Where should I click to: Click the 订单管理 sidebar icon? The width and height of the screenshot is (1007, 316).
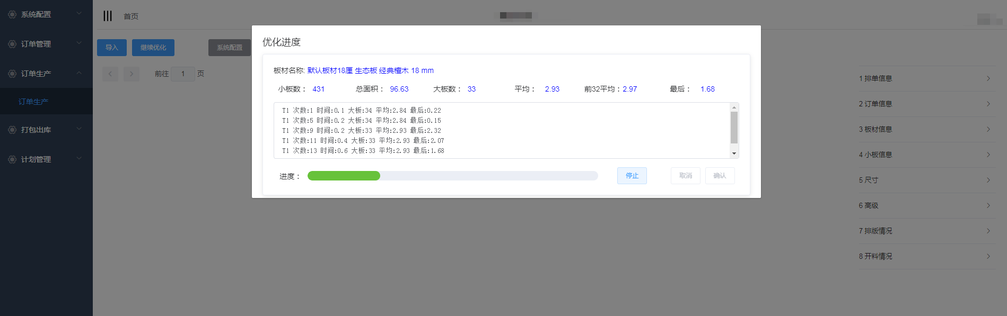click(12, 44)
